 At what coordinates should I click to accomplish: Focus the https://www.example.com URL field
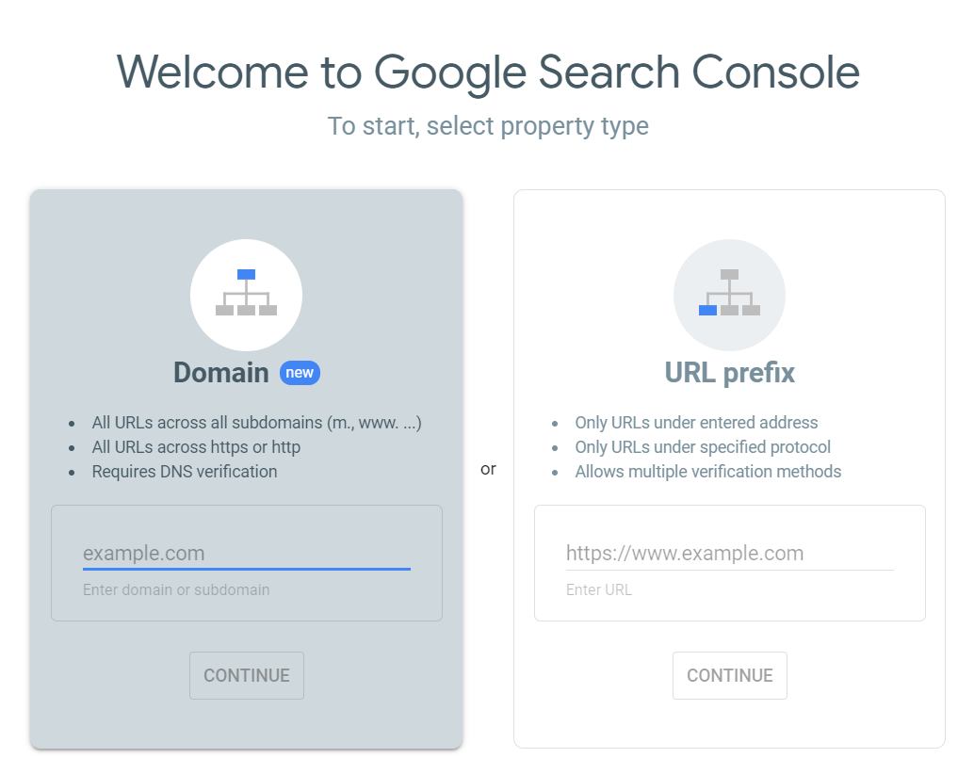pyautogui.click(x=729, y=553)
